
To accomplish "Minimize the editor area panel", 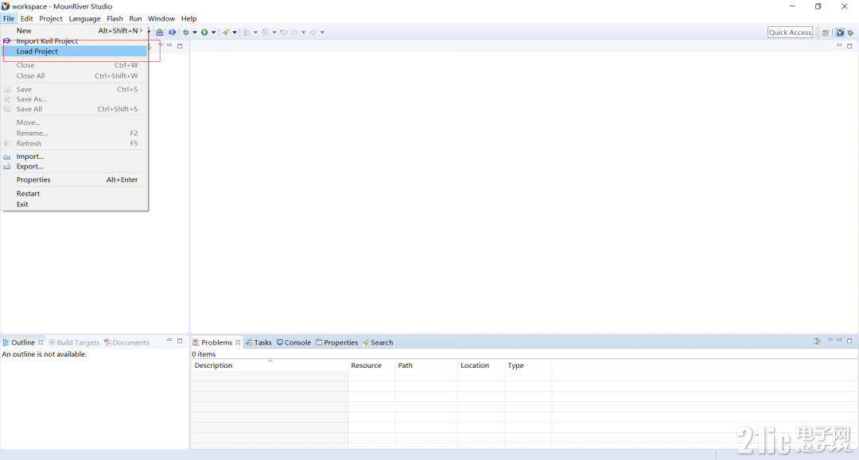I will click(839, 45).
